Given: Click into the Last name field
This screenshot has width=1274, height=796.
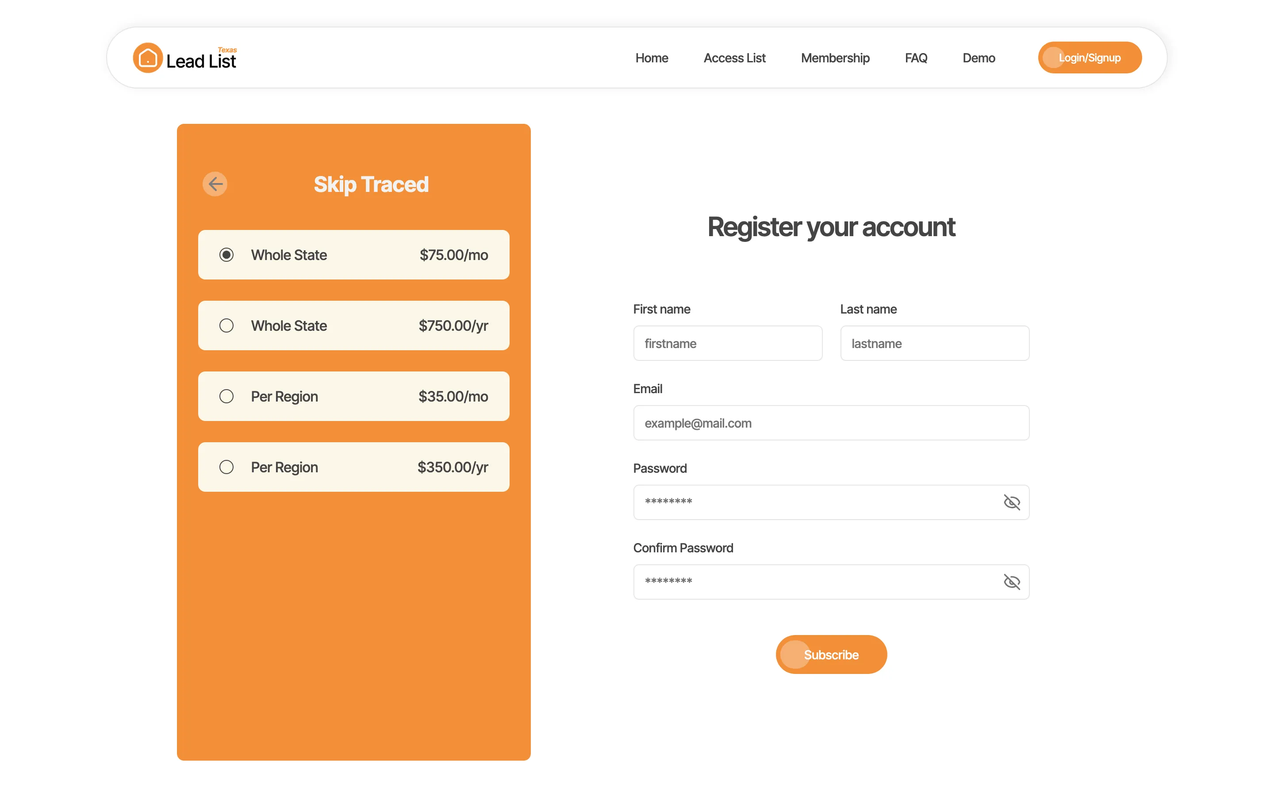Looking at the screenshot, I should coord(934,343).
